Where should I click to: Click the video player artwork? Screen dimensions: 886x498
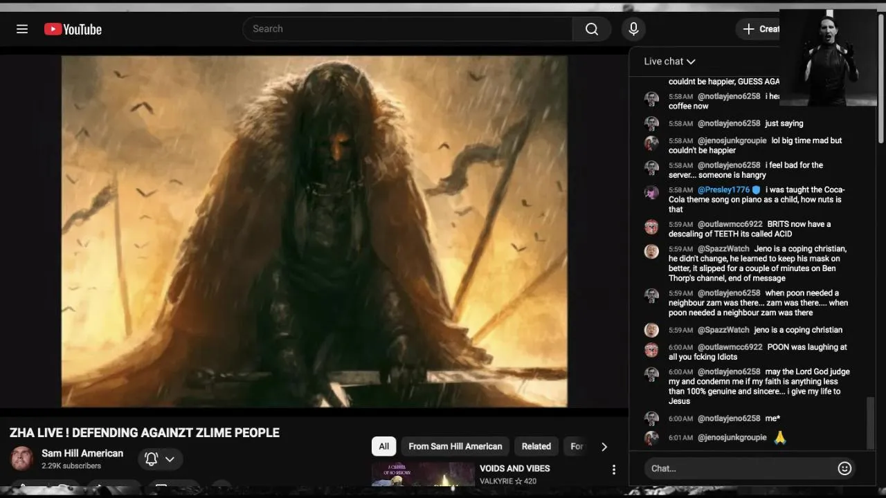coord(314,231)
